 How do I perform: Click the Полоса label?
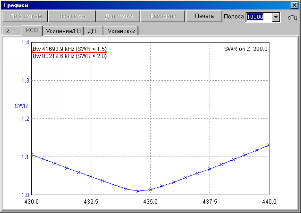point(234,17)
